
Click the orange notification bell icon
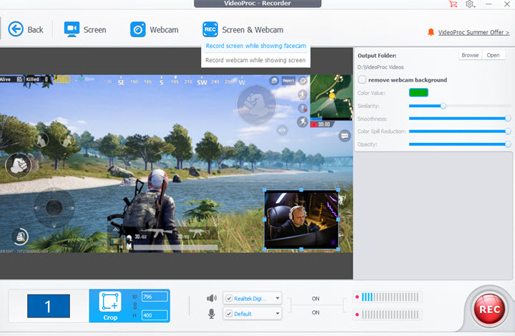point(431,32)
